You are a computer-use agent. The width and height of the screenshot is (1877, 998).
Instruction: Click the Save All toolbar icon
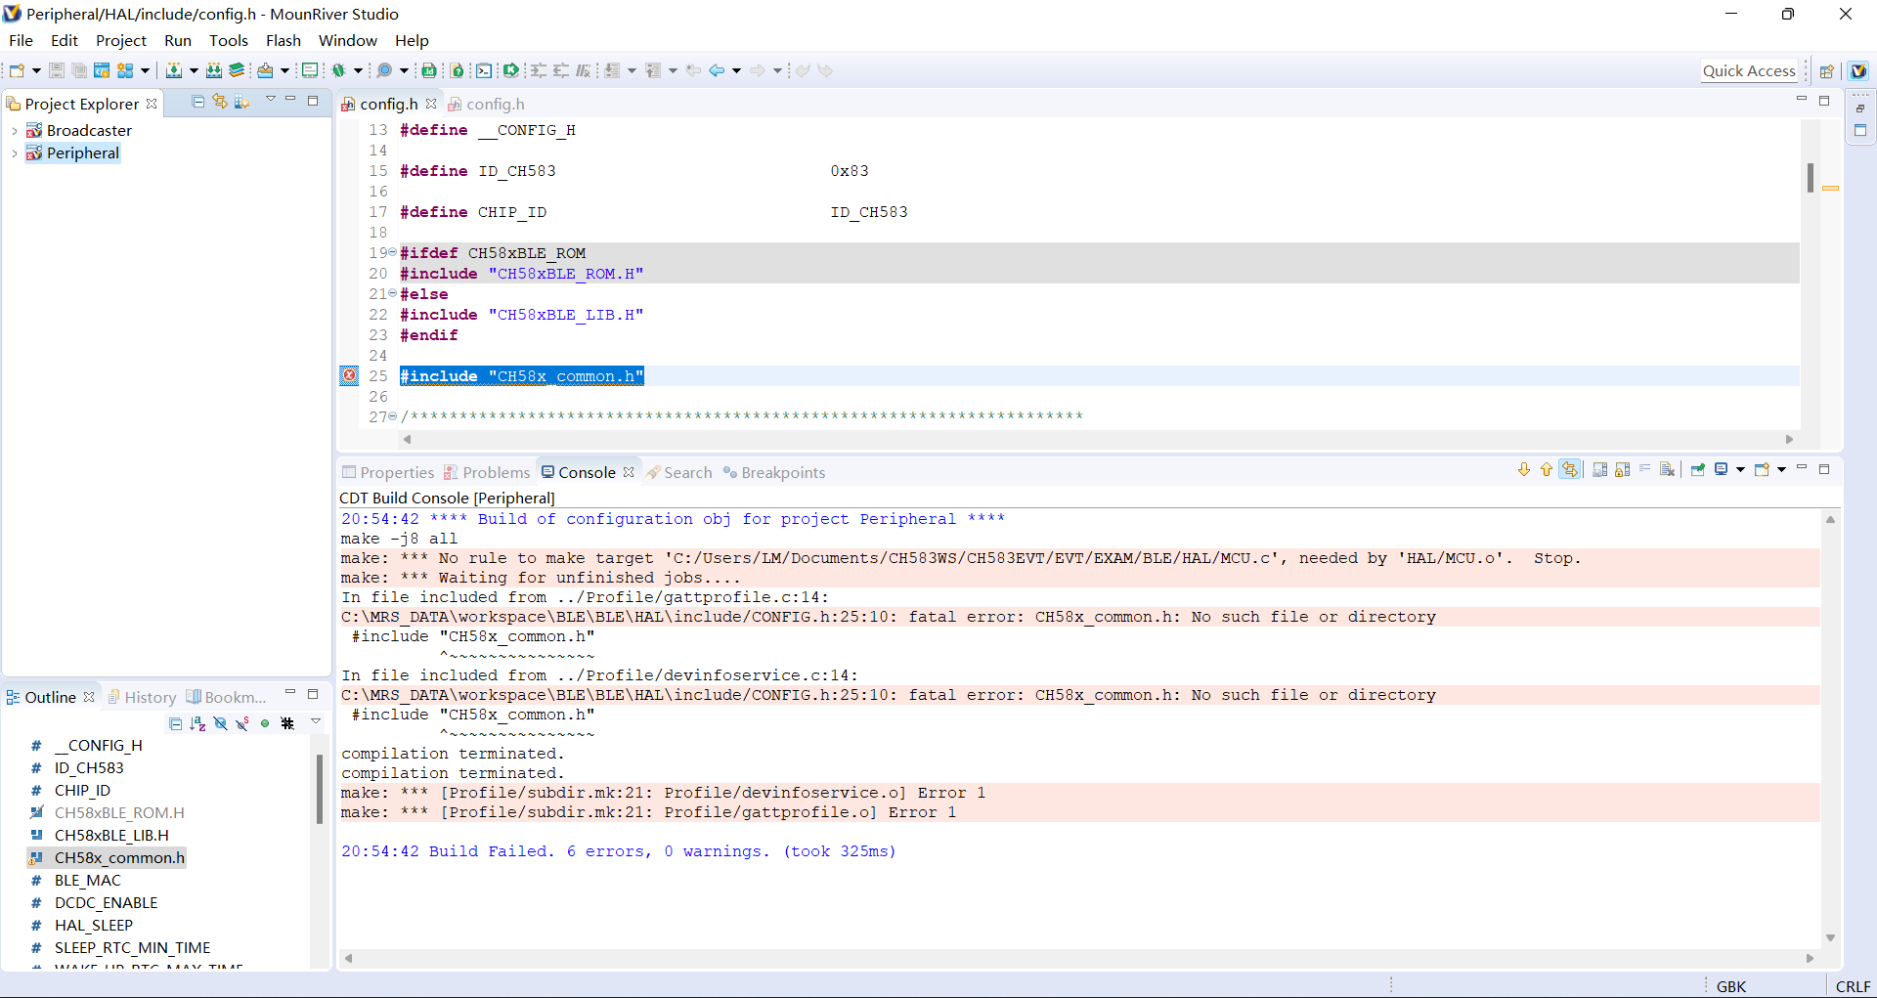pyautogui.click(x=79, y=70)
